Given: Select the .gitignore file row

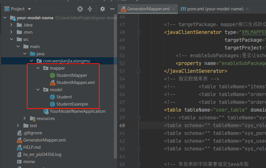Looking at the screenshot, I should [59, 133].
